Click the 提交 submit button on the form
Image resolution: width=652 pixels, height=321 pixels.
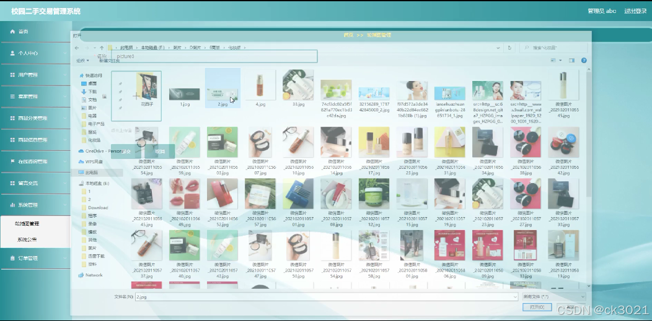(126, 152)
